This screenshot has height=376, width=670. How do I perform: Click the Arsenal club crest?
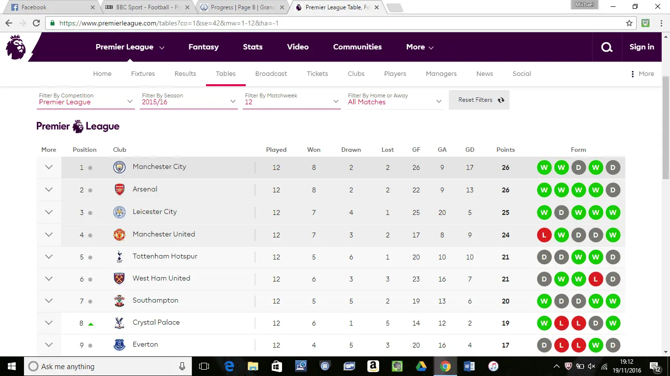[119, 190]
